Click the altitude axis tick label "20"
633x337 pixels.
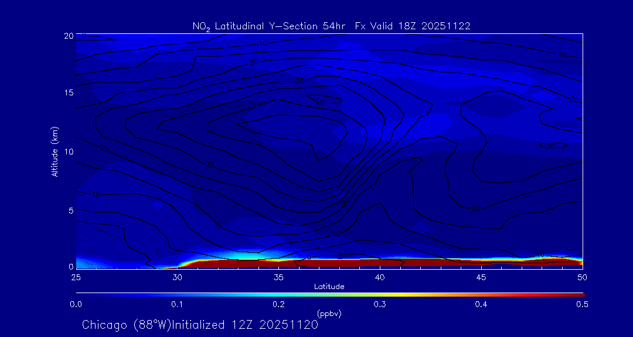pyautogui.click(x=69, y=36)
